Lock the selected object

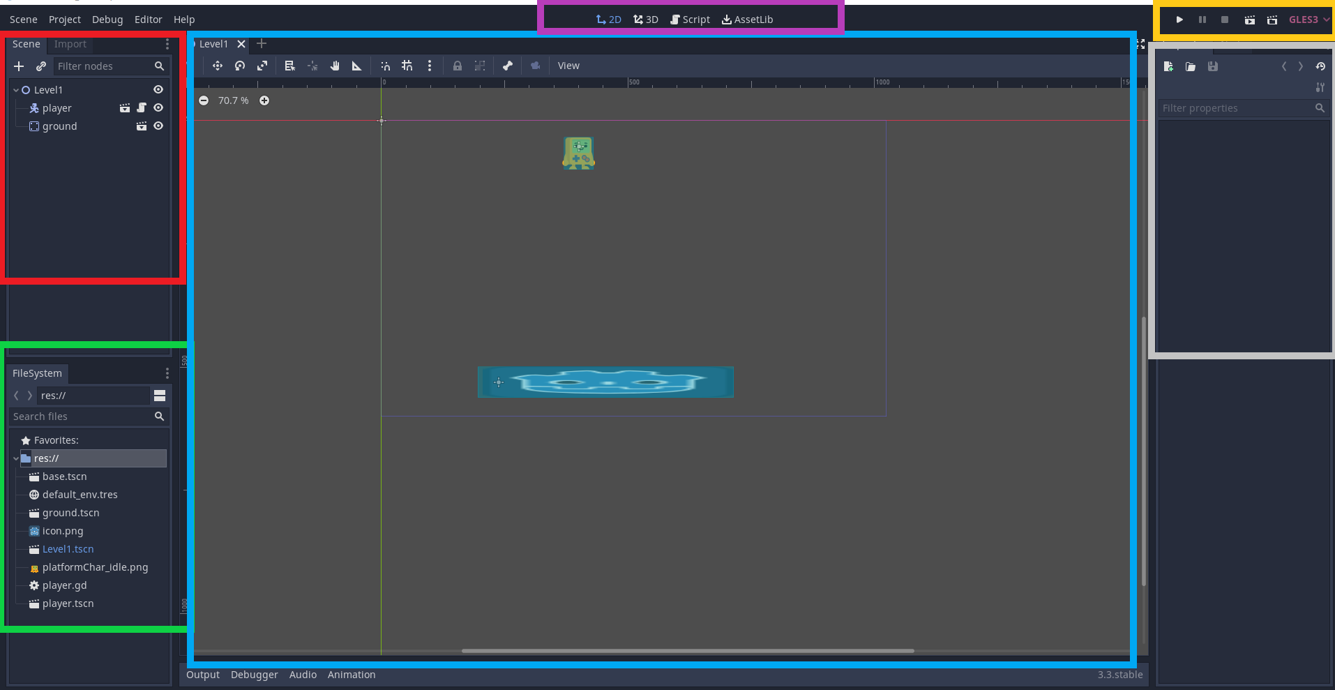pos(458,66)
